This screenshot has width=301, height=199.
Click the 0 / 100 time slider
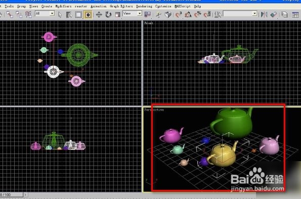coord(11,194)
